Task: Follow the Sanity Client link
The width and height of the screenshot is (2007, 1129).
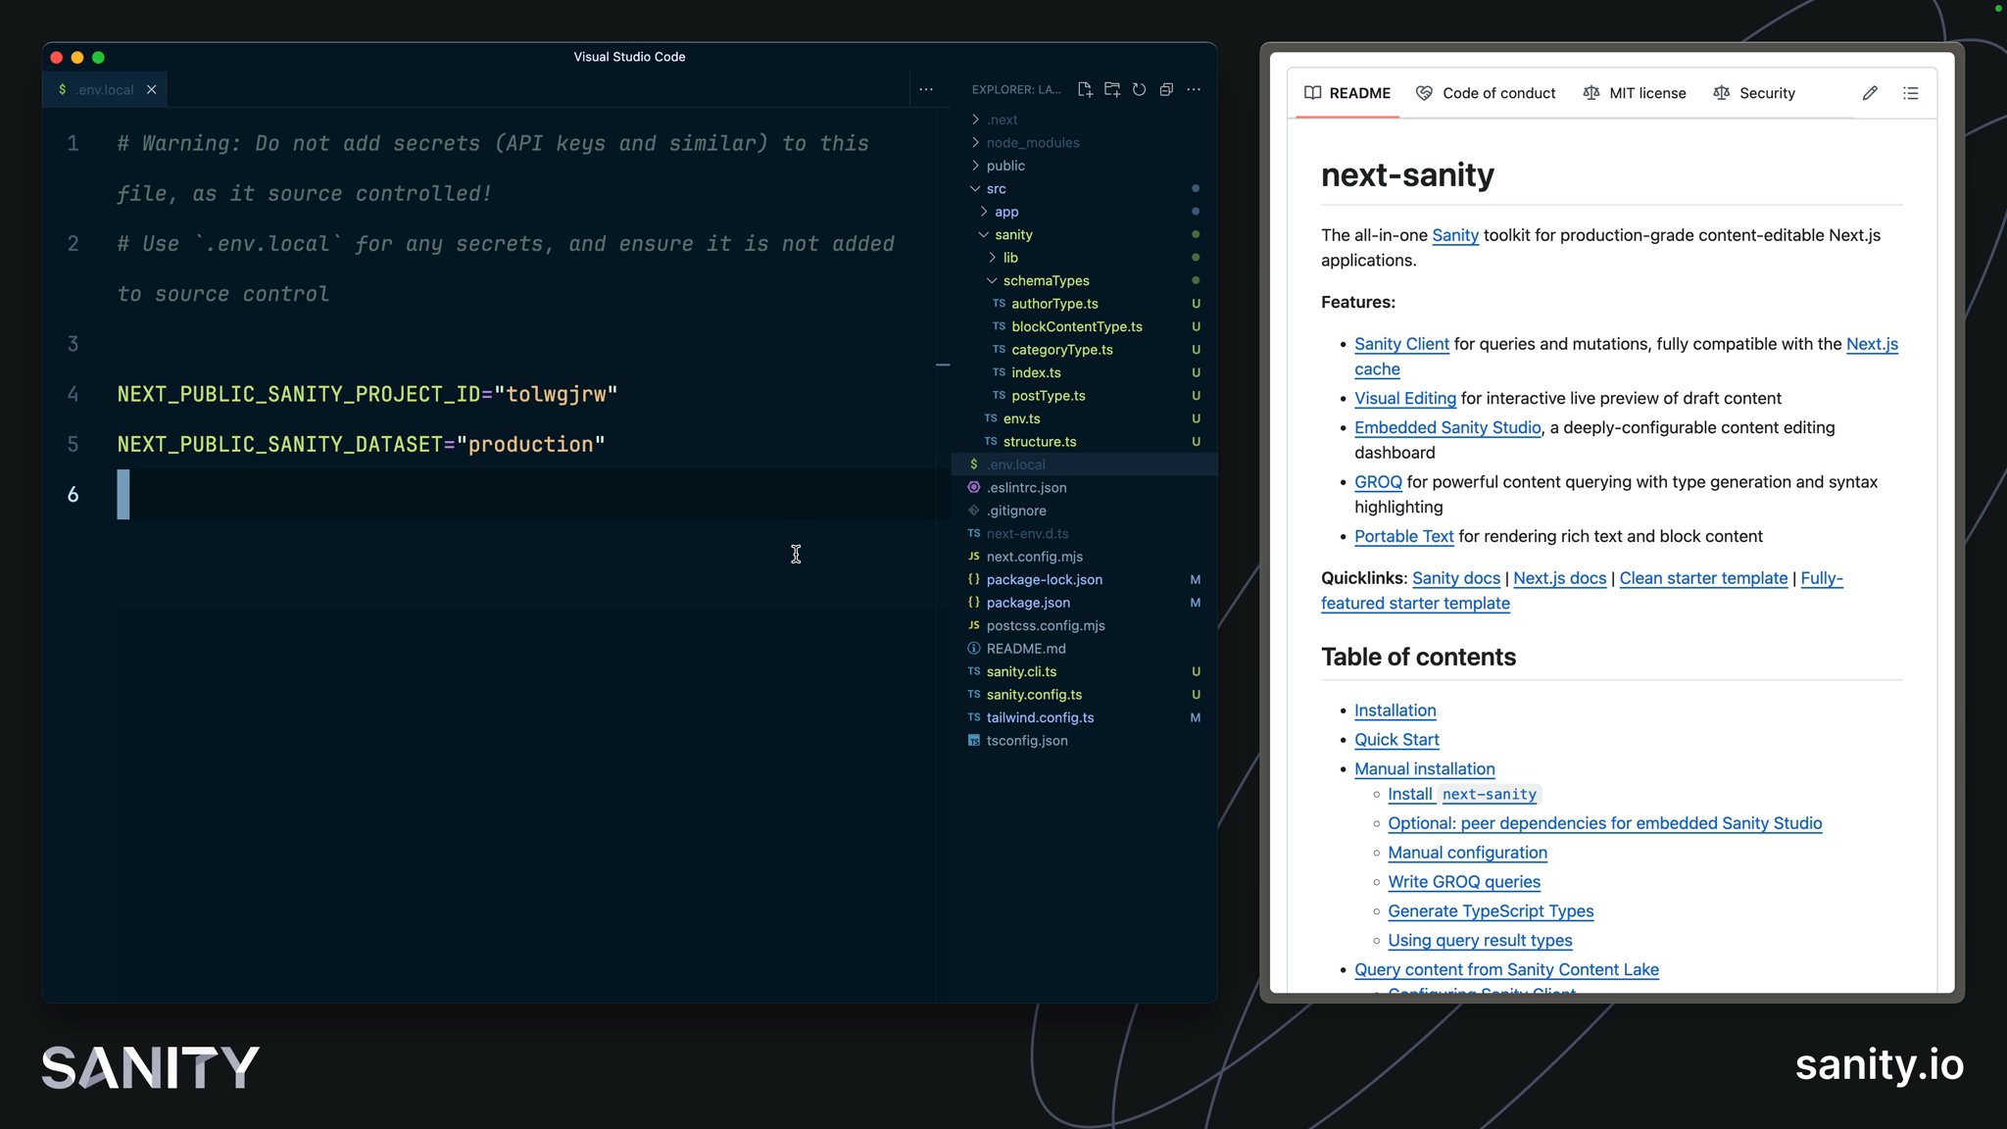Action: tap(1401, 344)
